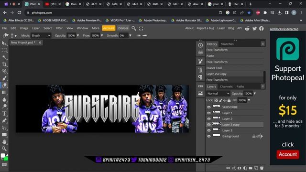Select the Spot Healing Brush tool
Image resolution: width=306 pixels, height=172 pixels.
click(4, 71)
